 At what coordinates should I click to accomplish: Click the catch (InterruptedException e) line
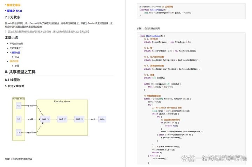175,135
